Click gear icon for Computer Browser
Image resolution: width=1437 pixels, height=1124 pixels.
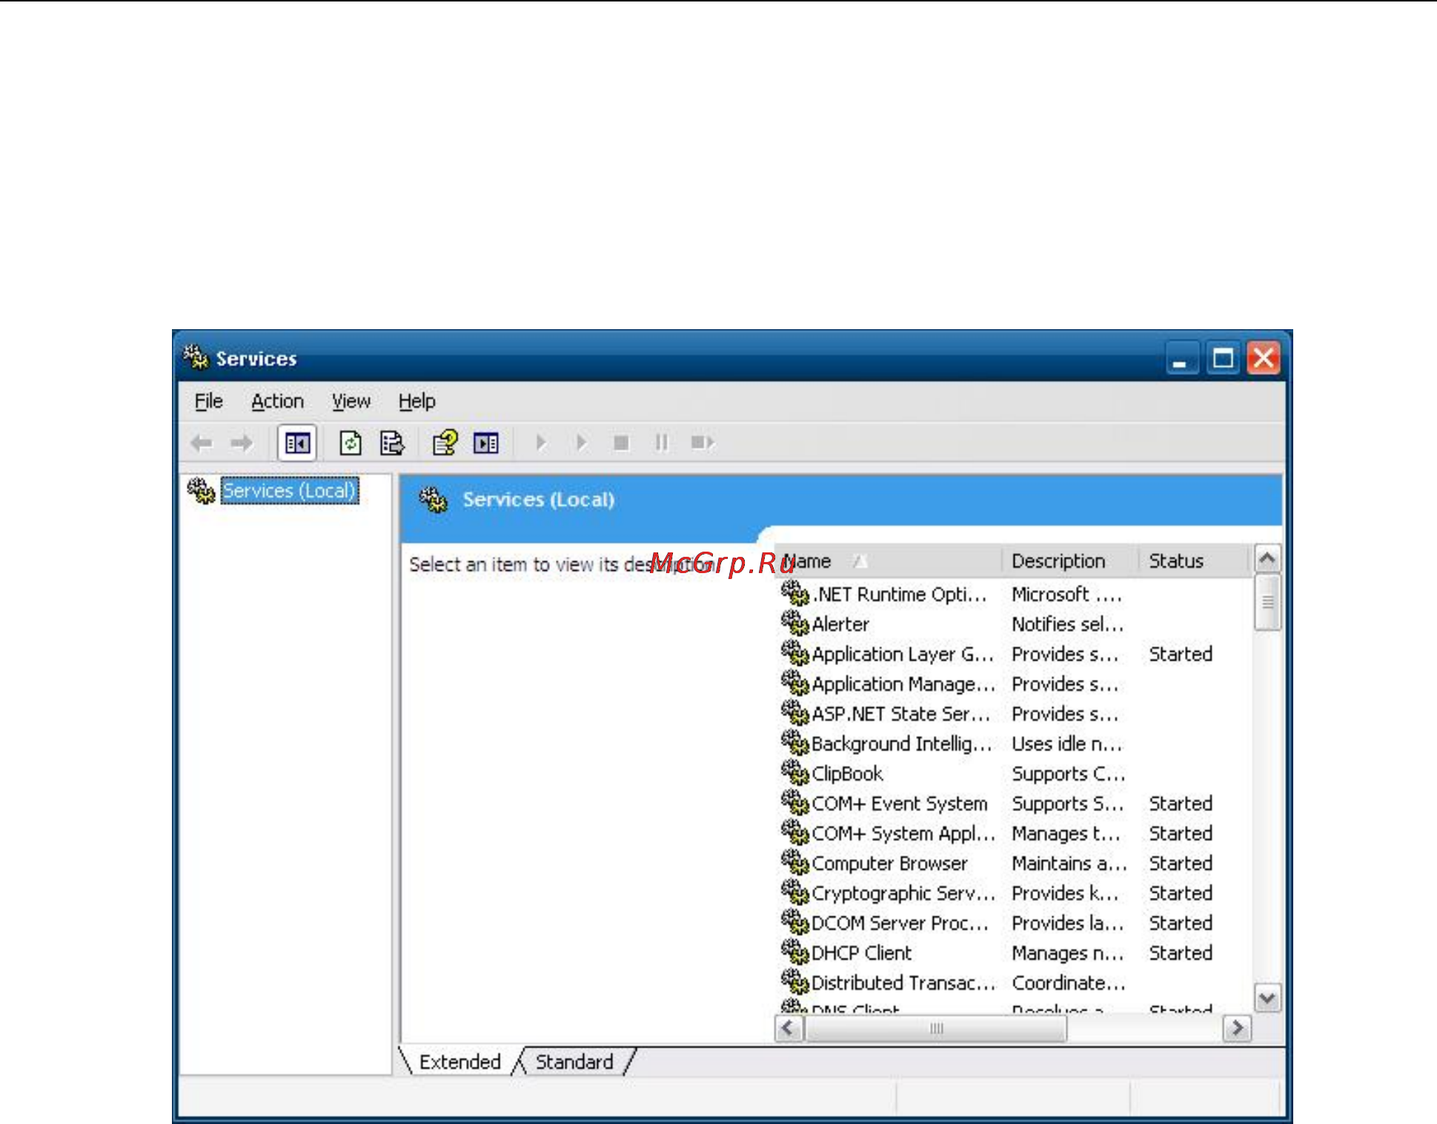(794, 862)
